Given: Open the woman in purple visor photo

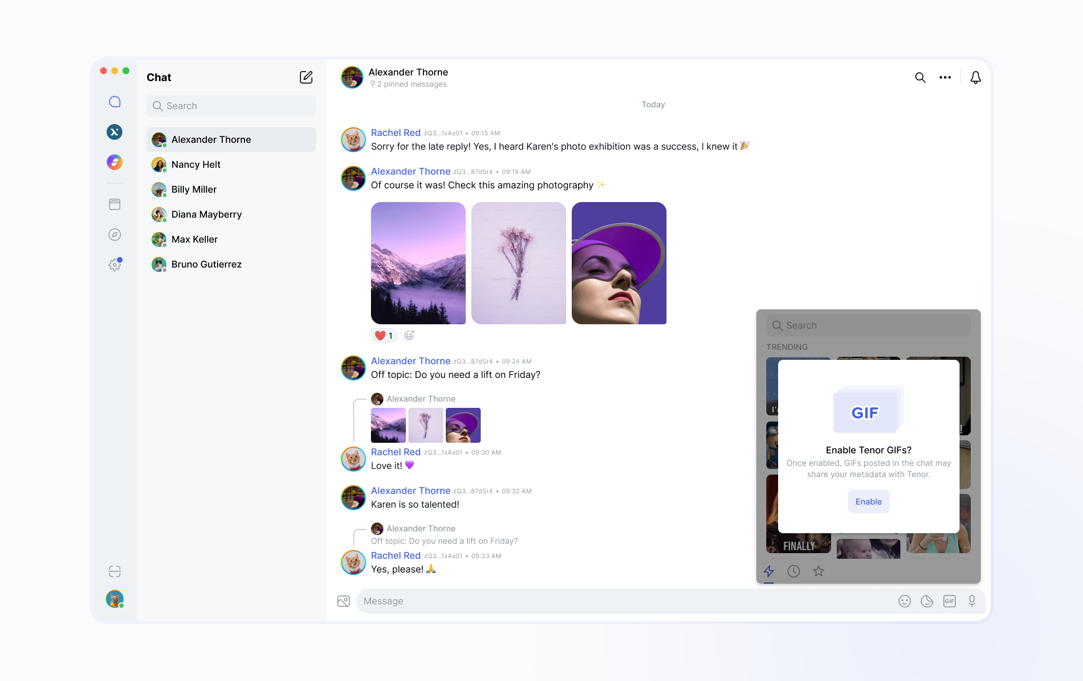Looking at the screenshot, I should 619,263.
